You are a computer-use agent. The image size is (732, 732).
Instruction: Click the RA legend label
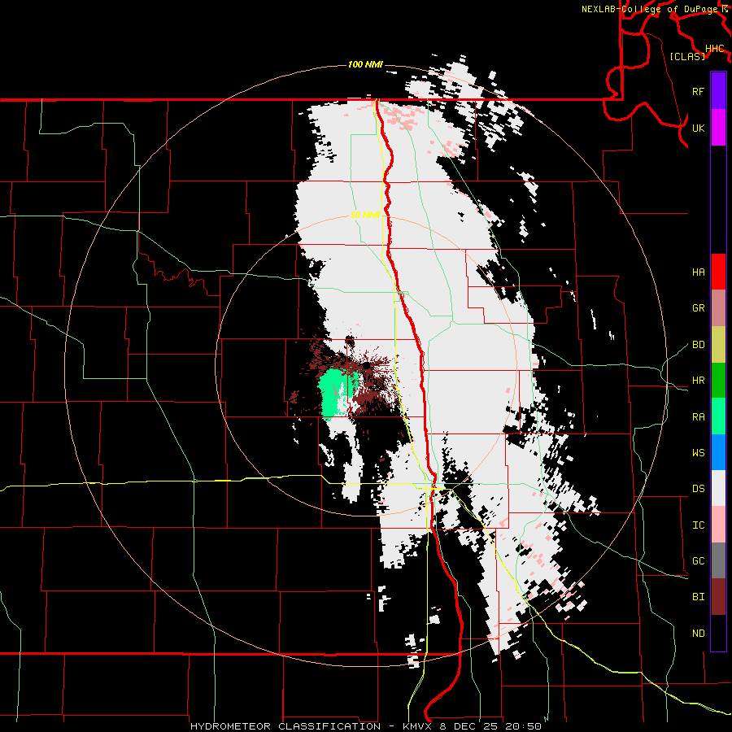699,417
